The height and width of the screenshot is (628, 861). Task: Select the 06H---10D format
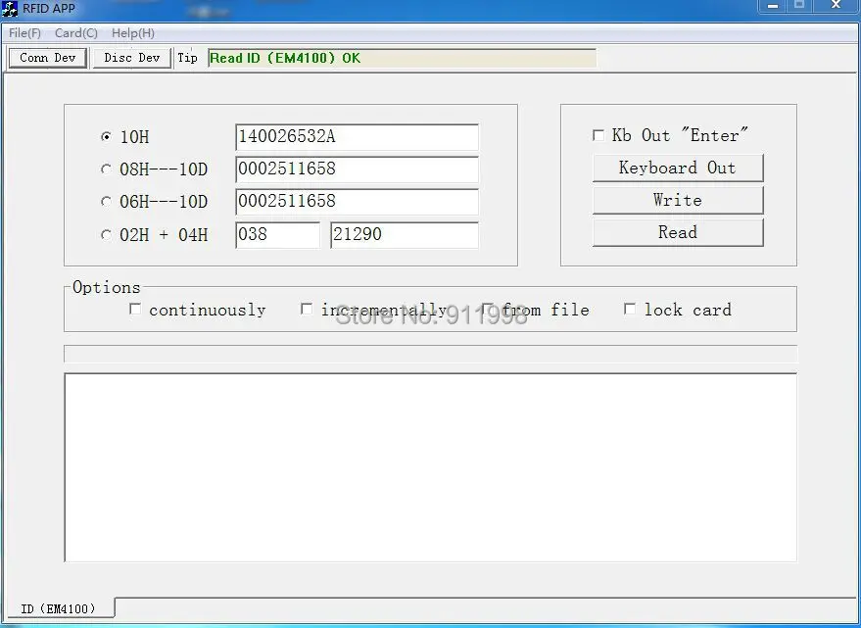click(x=106, y=202)
